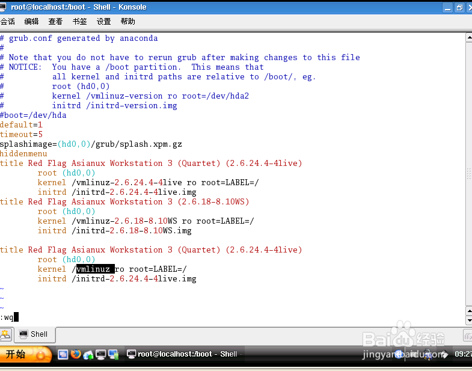This screenshot has width=472, height=371.
Task: Click scrollbar up arrow at the top
Action: coord(469,38)
